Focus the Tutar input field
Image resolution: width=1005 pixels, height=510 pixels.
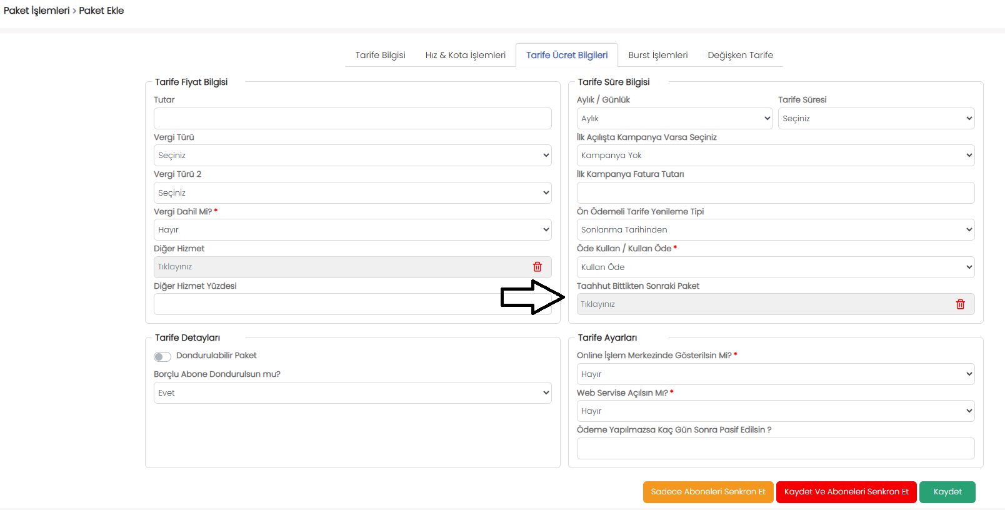[352, 119]
